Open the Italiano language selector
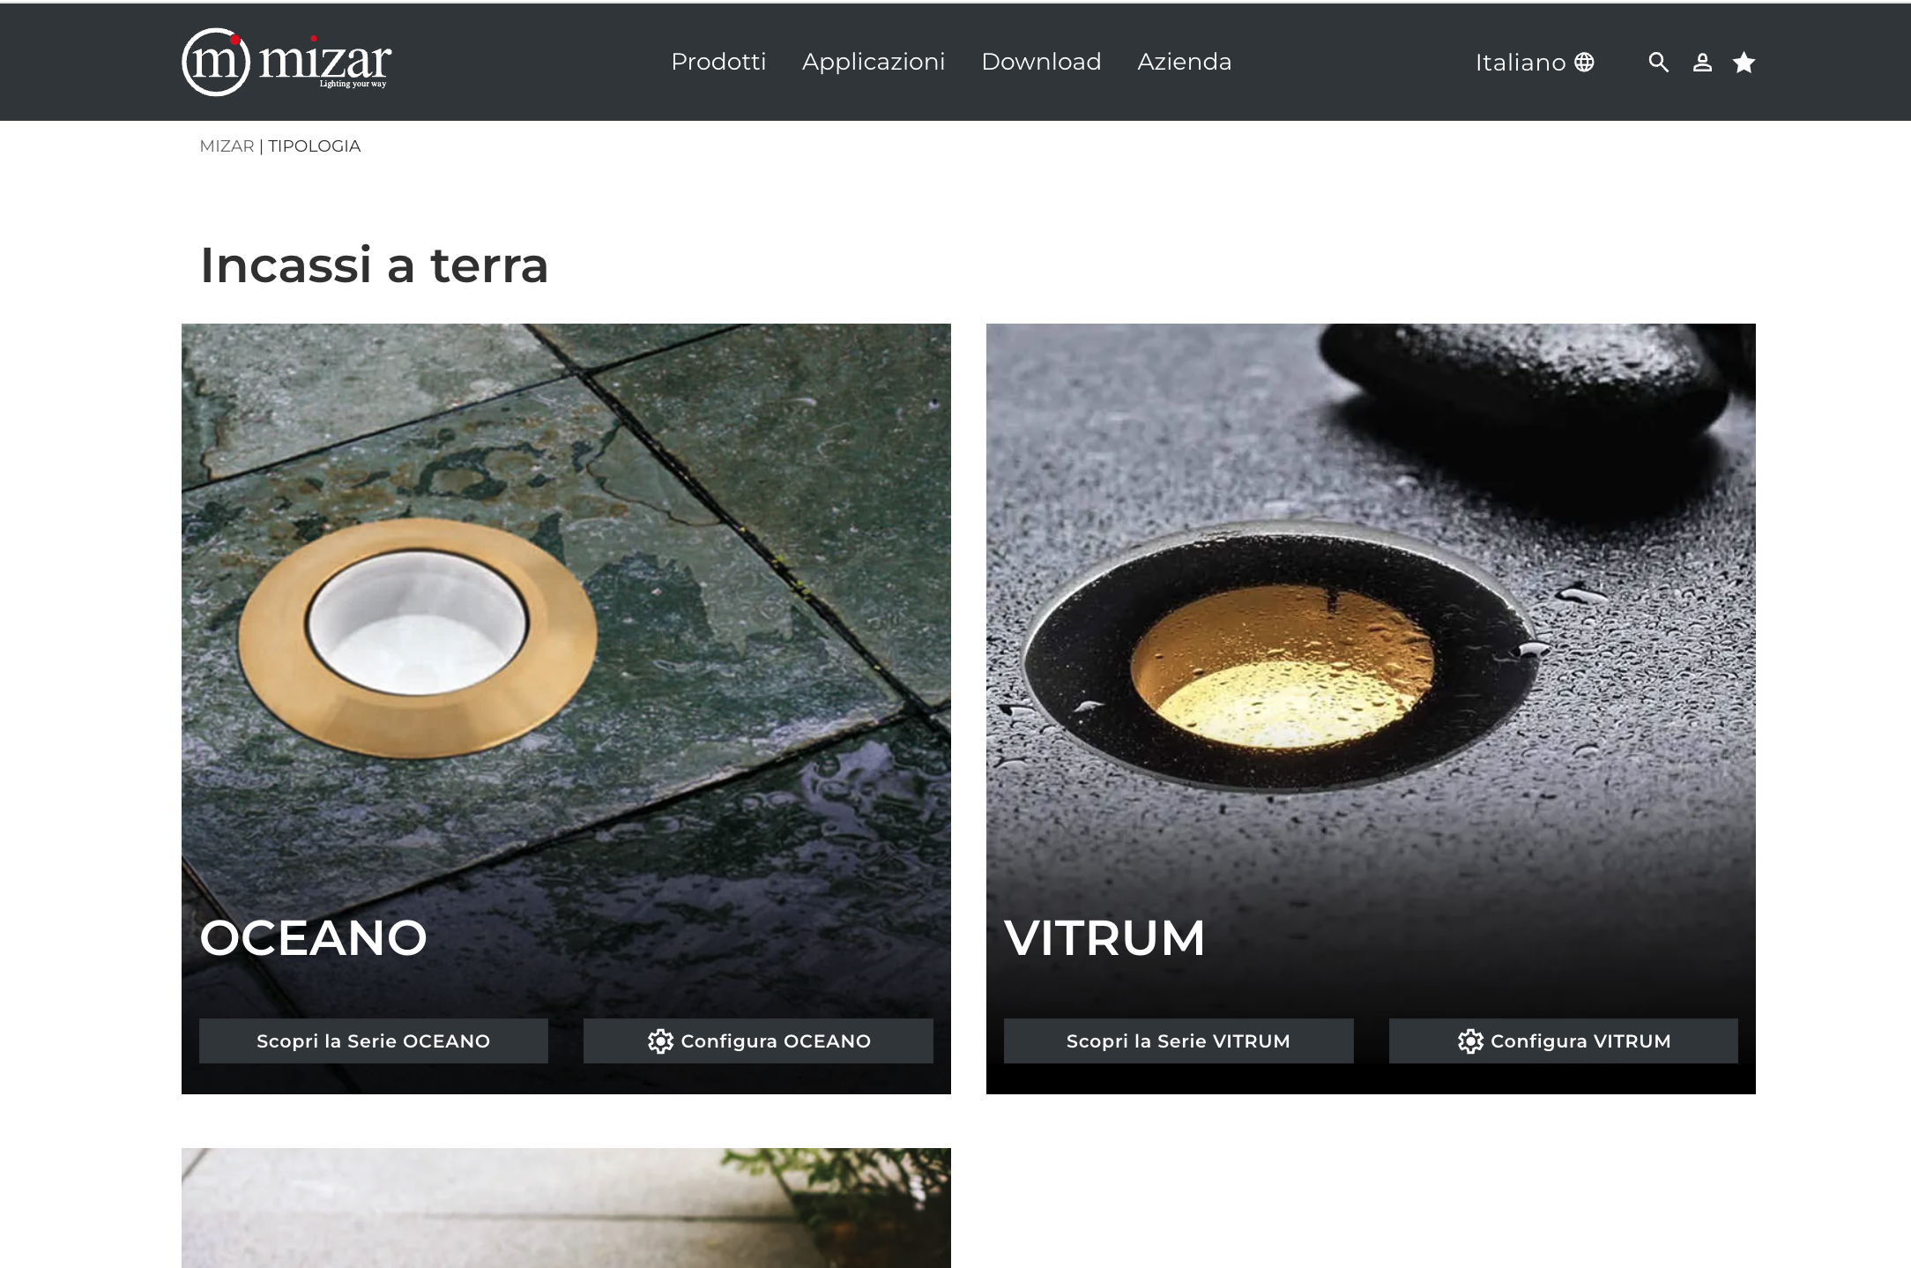Viewport: 1911px width, 1268px height. (x=1535, y=63)
